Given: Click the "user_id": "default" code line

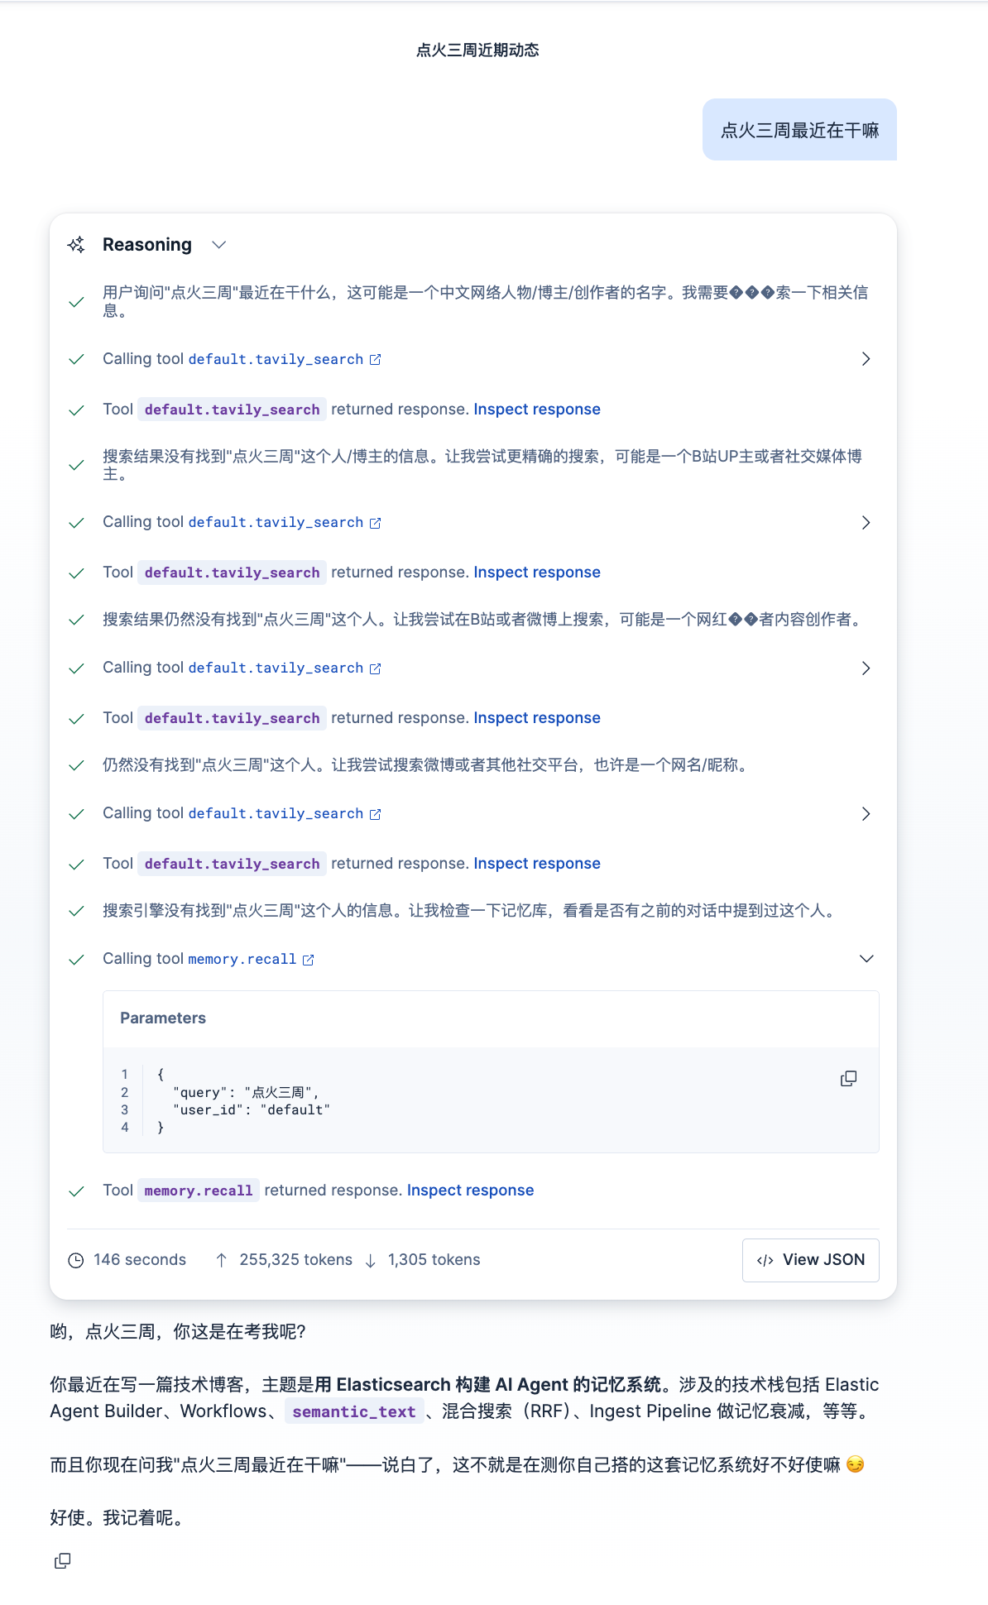Looking at the screenshot, I should (x=251, y=1110).
